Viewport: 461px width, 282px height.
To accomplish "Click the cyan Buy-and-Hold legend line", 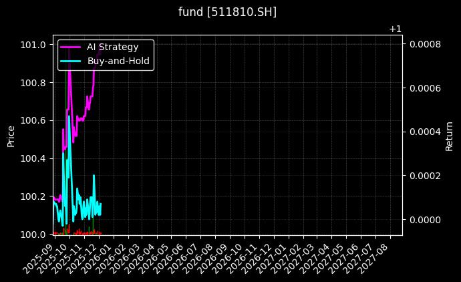I will [70, 61].
